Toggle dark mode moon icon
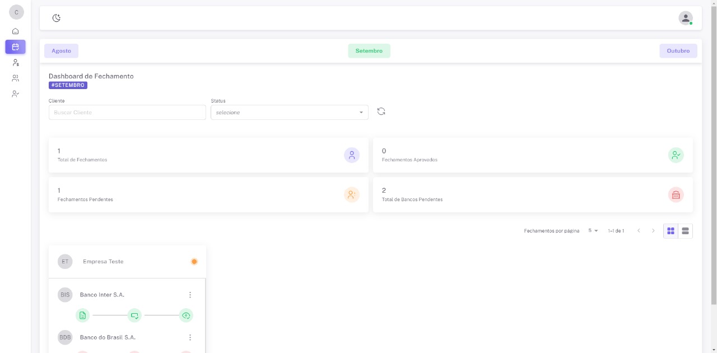Viewport: 717px width, 353px height. click(57, 18)
